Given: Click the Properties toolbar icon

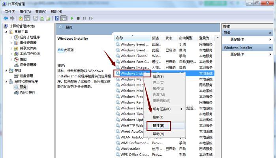Looking at the screenshot, I should coord(36,18).
